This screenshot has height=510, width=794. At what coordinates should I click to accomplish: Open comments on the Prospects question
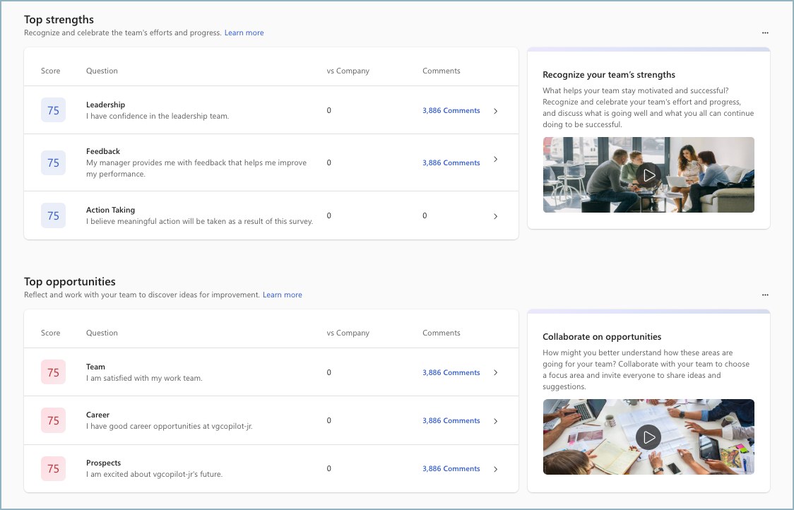[x=451, y=468]
